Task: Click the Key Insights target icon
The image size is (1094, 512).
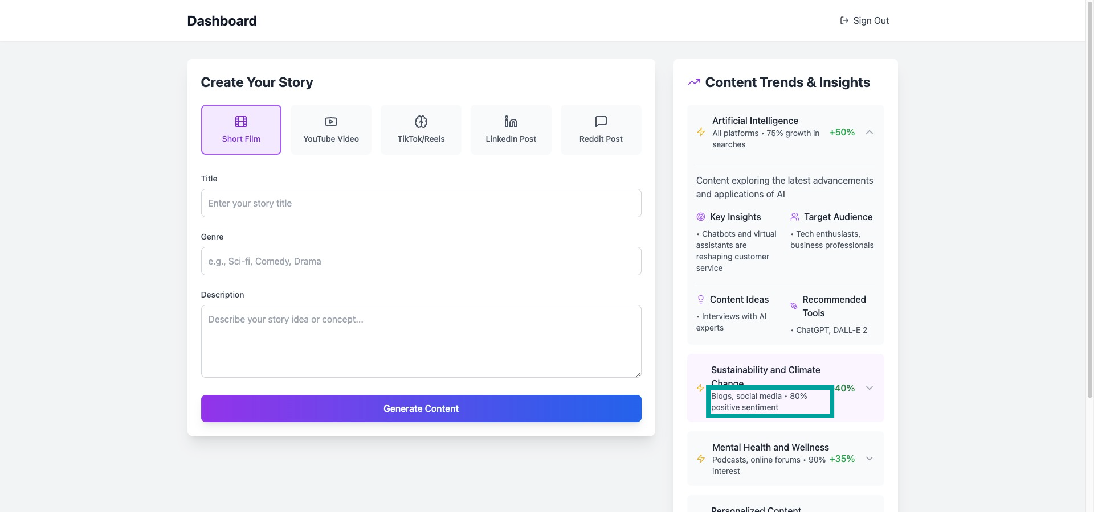Action: click(701, 217)
